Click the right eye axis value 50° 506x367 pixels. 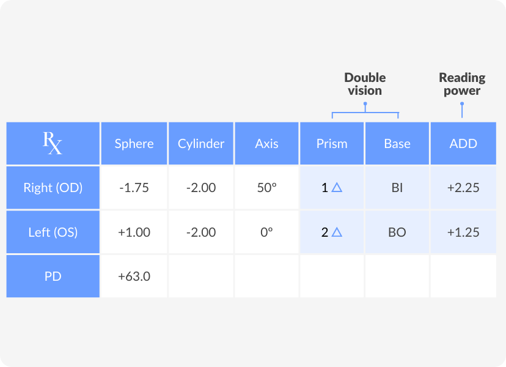tap(267, 188)
